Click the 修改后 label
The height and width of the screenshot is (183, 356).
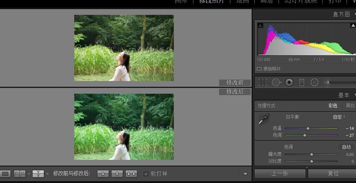[x=235, y=91]
